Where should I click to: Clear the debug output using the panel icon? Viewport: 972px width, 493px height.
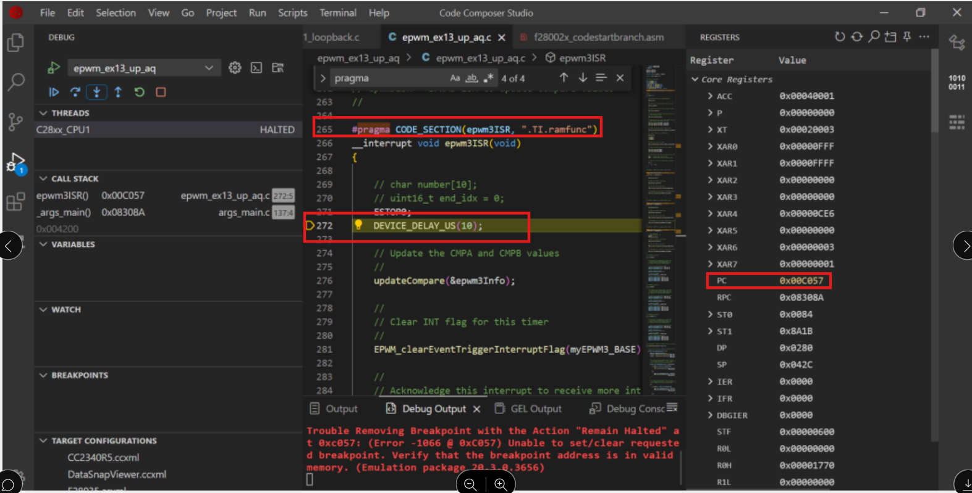tap(672, 408)
